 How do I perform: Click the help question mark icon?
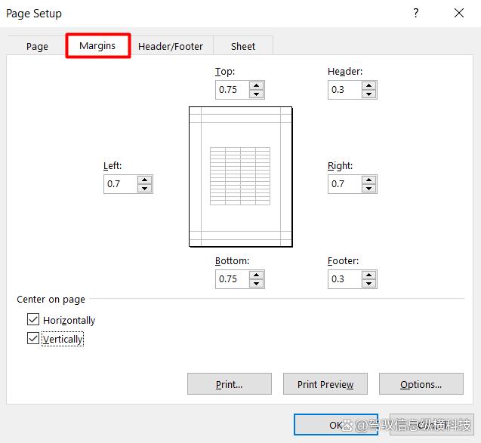click(415, 13)
